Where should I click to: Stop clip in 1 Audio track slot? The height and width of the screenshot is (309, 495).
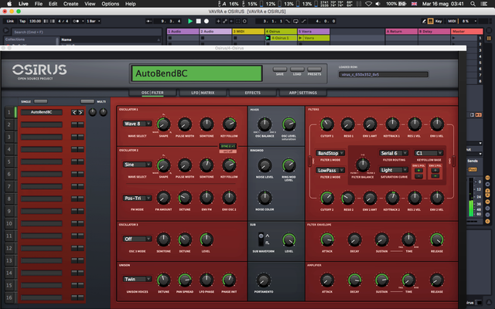click(170, 38)
